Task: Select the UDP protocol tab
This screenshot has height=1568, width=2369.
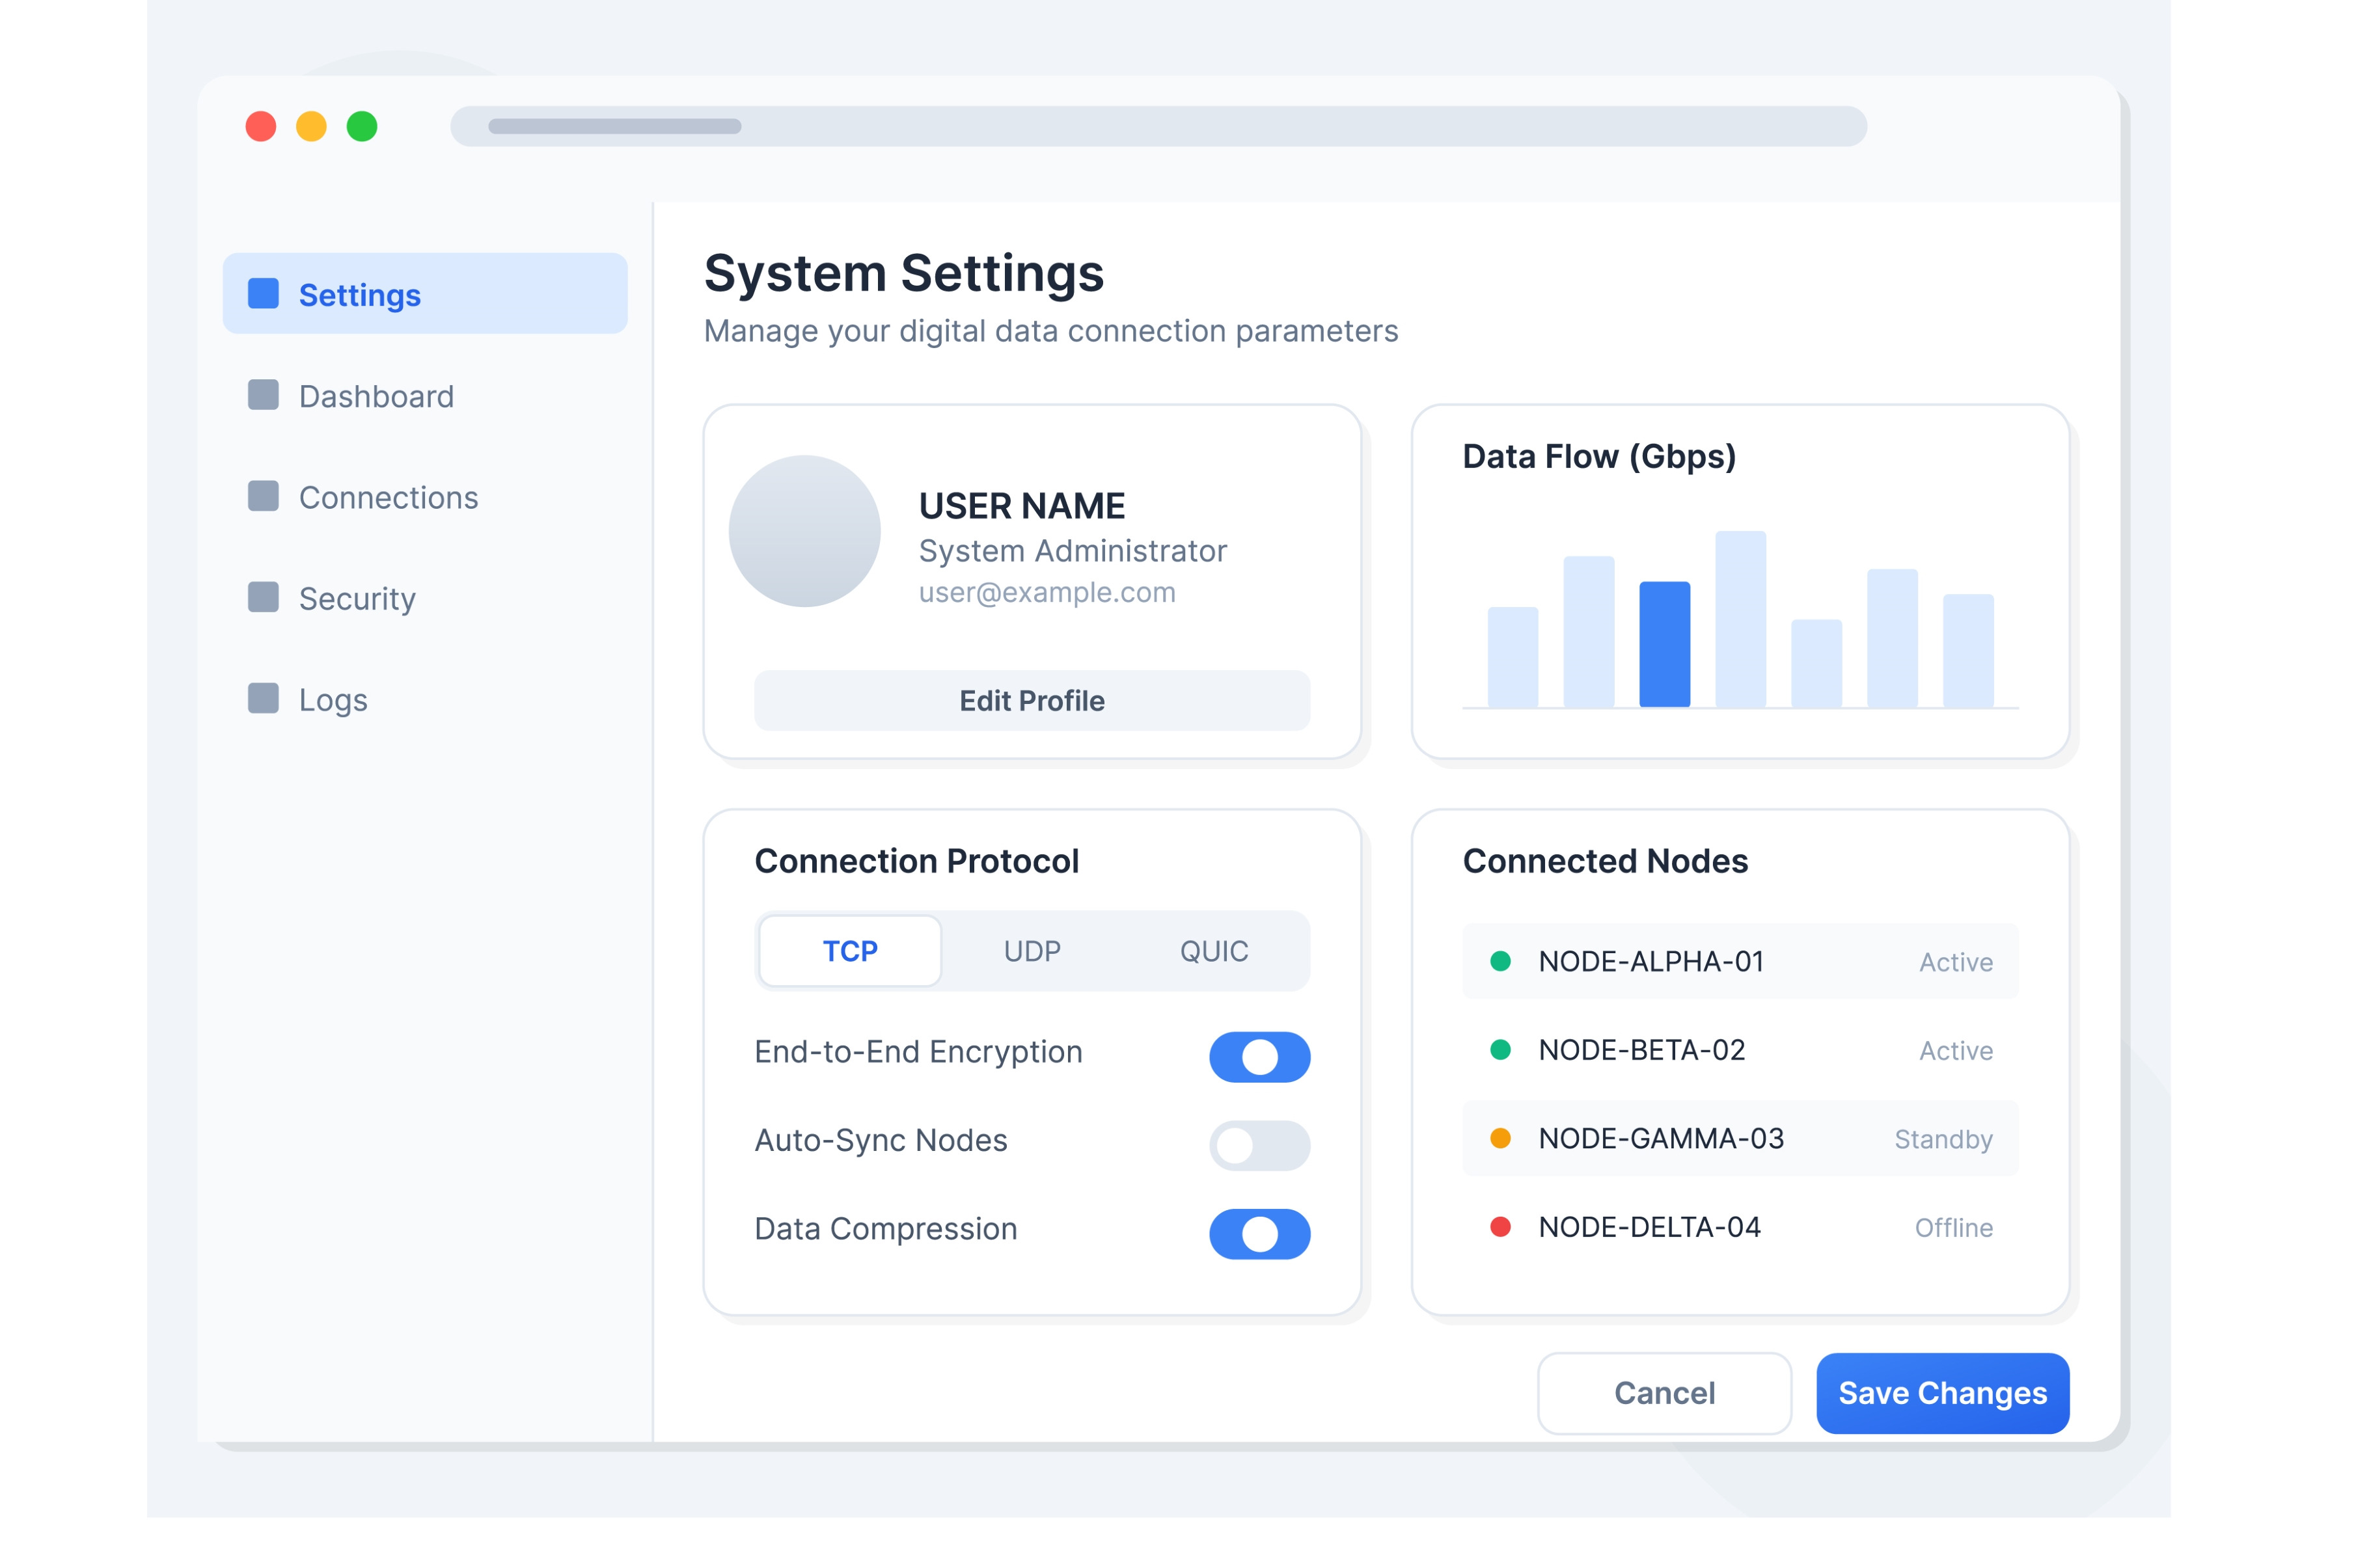Action: [1032, 951]
